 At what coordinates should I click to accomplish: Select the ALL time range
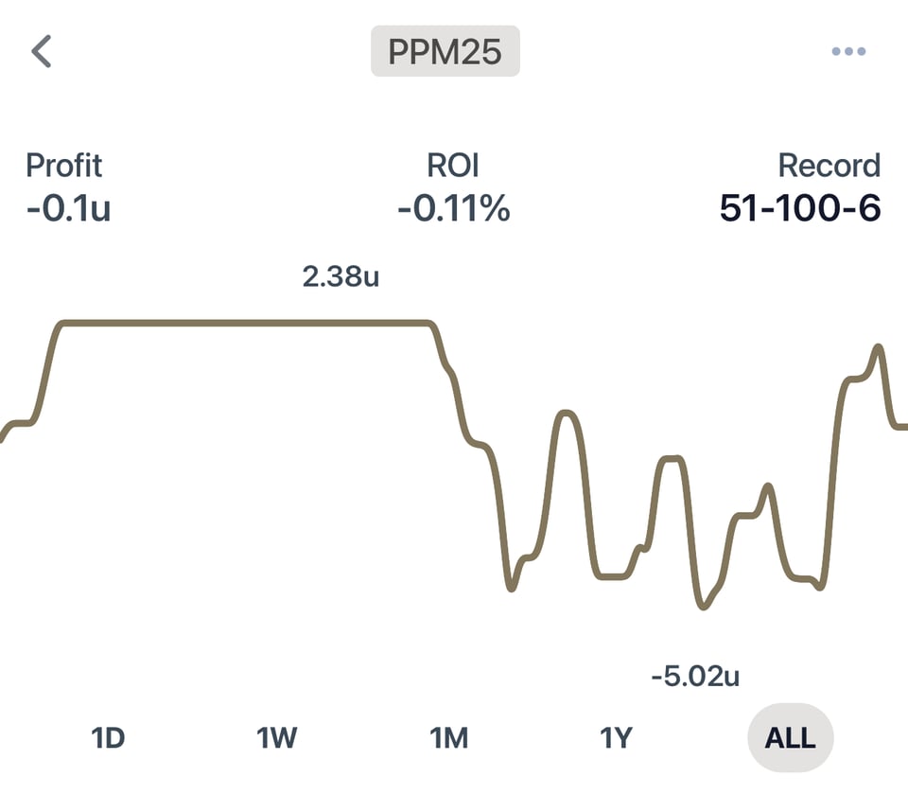(x=790, y=737)
